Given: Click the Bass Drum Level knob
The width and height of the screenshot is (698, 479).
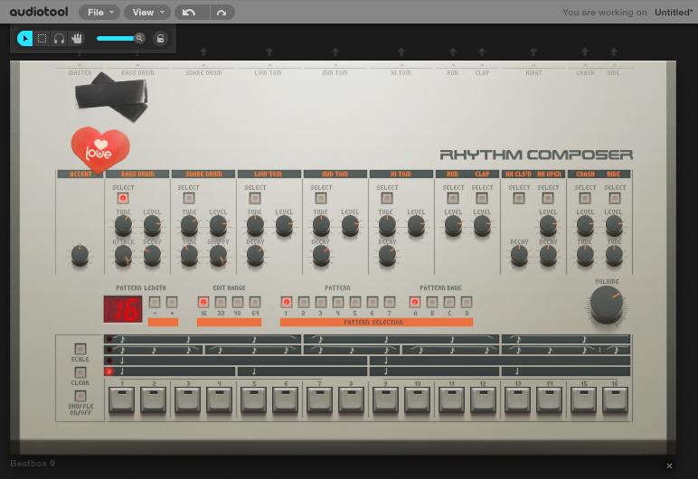Looking at the screenshot, I should [152, 226].
